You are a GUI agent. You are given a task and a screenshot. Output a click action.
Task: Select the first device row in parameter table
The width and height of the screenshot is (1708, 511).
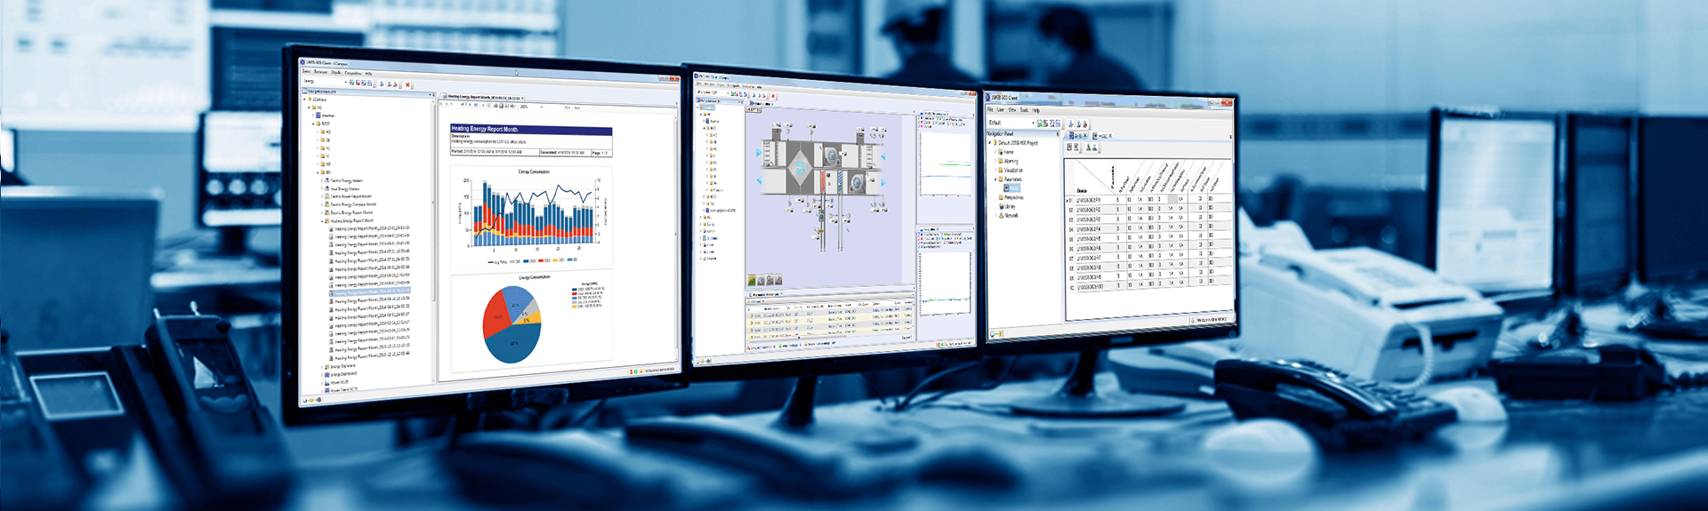[1088, 200]
